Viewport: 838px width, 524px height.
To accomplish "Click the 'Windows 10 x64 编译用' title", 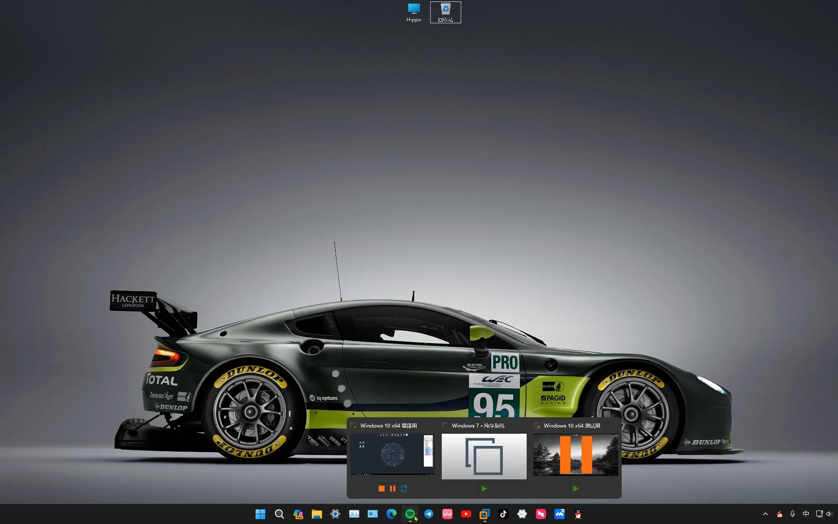I will pos(388,426).
